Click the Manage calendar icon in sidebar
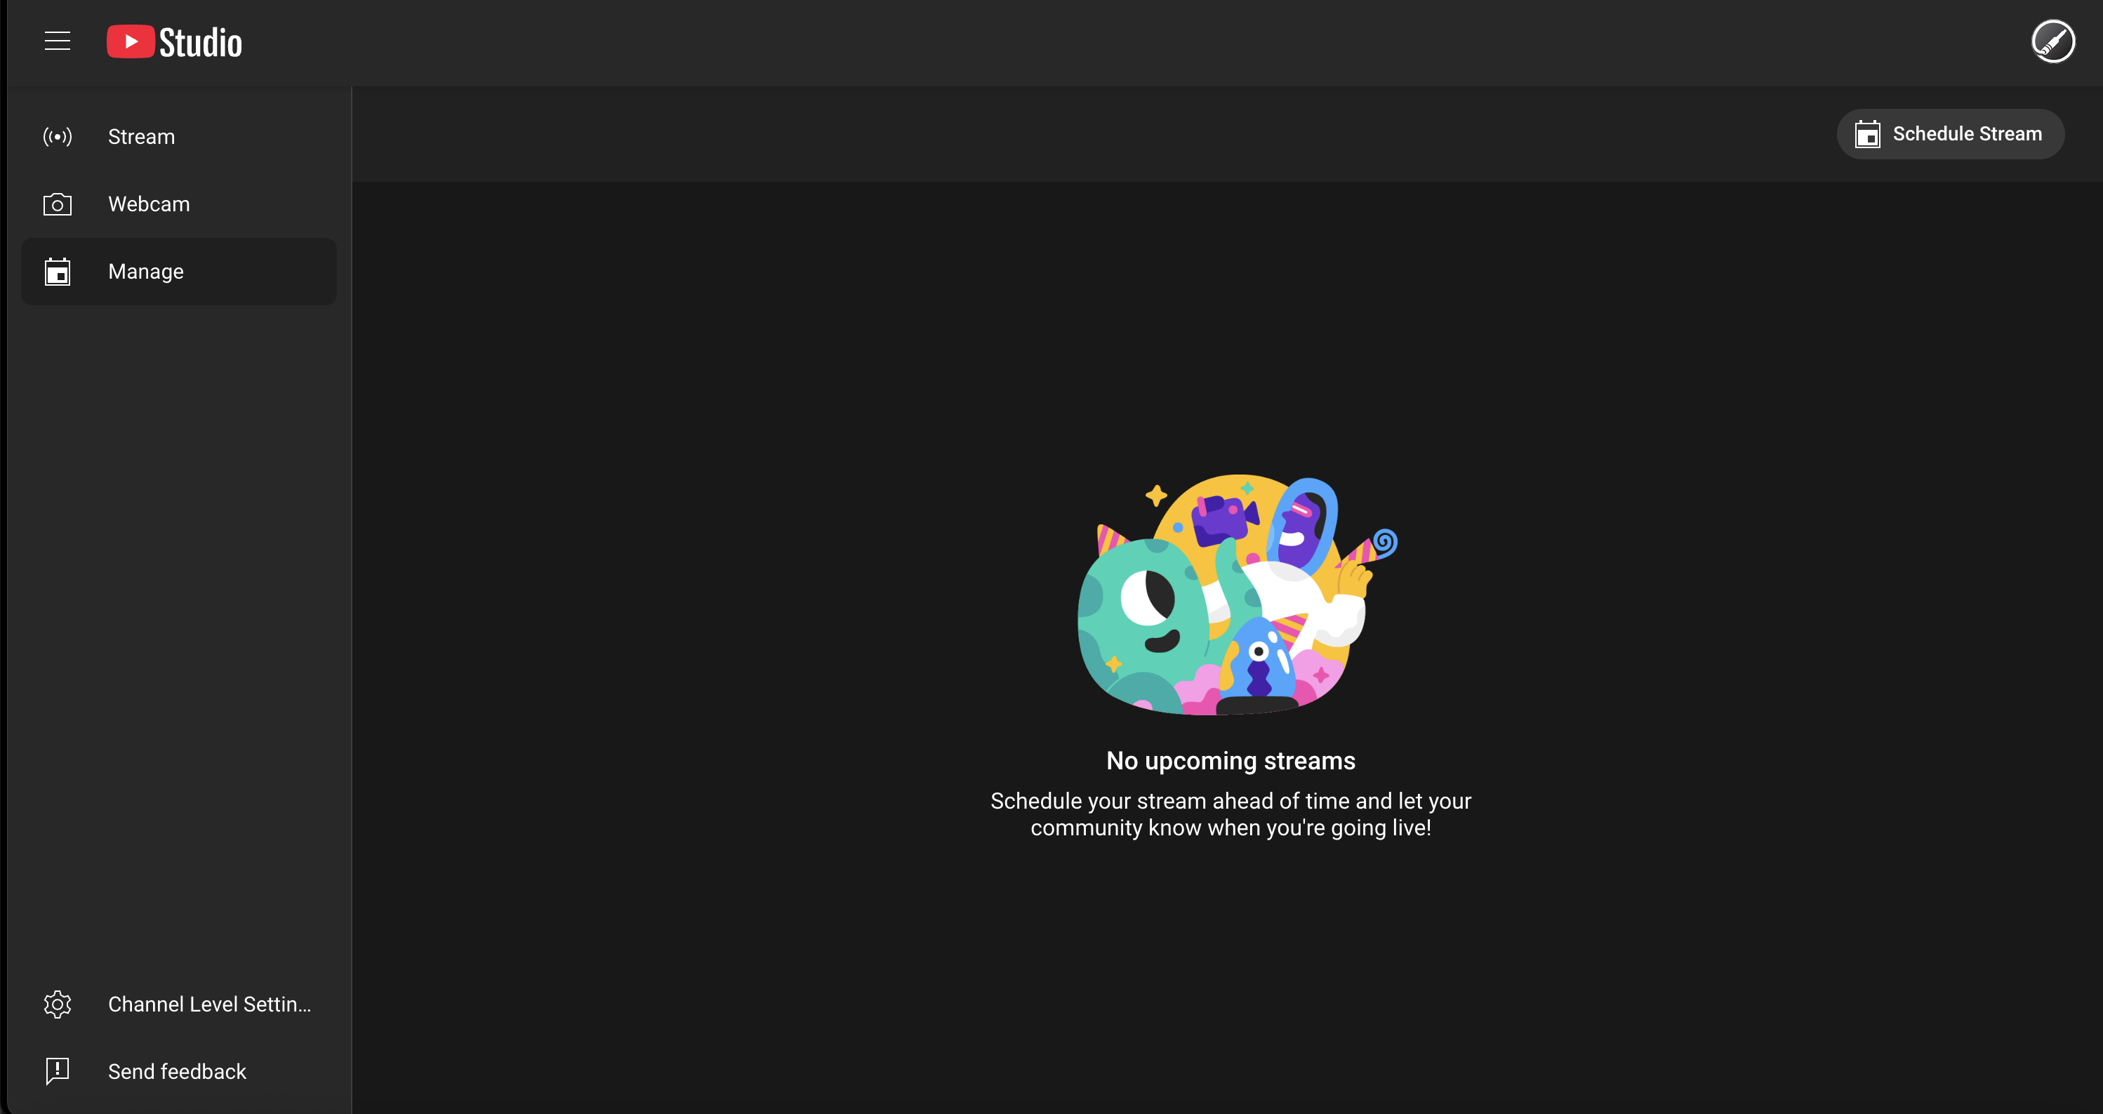This screenshot has width=2103, height=1114. pos(57,272)
